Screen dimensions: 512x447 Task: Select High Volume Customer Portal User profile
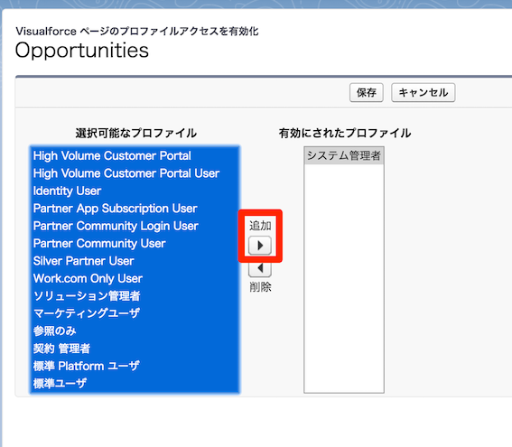(135, 173)
